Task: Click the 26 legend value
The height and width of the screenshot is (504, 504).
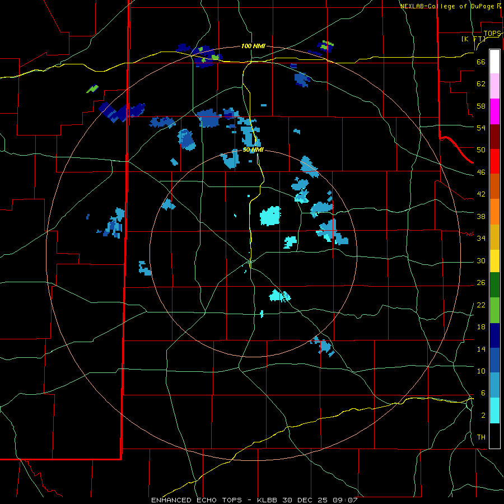Action: coord(481,283)
